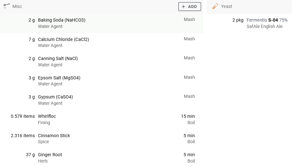Open Canning Salt (NaCl) ingredient
Screen dimensions: 292x167
(x=58, y=58)
